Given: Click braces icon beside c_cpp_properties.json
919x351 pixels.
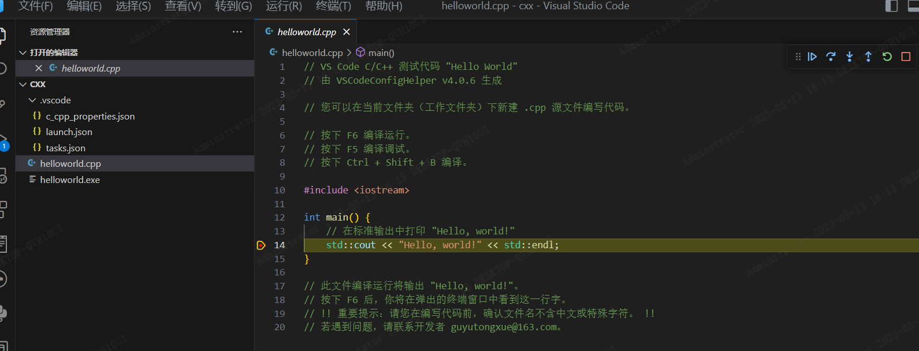Looking at the screenshot, I should [37, 116].
